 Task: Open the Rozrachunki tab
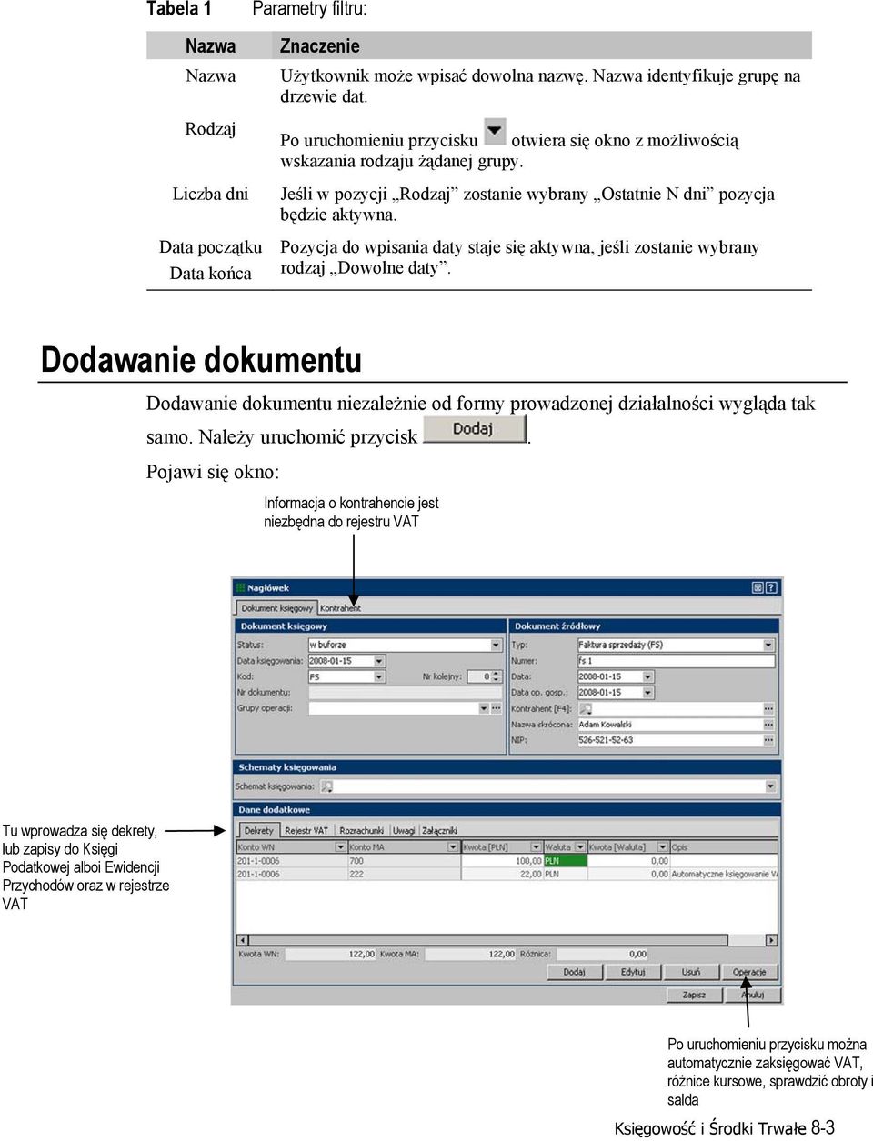coord(362,830)
